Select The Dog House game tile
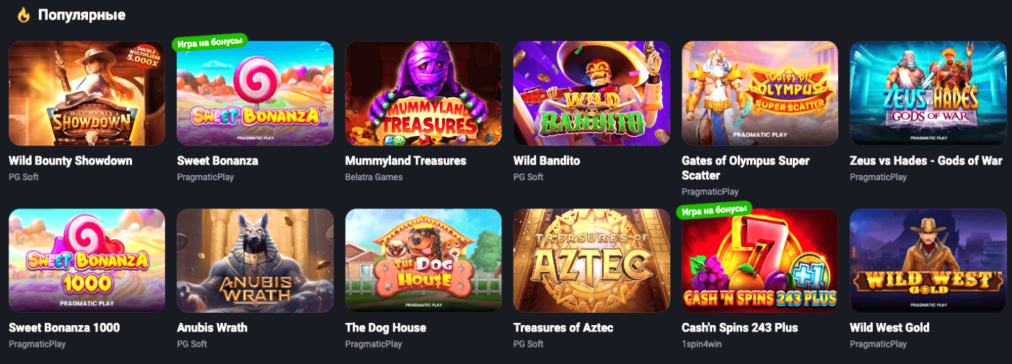The width and height of the screenshot is (1012, 364). 423,261
